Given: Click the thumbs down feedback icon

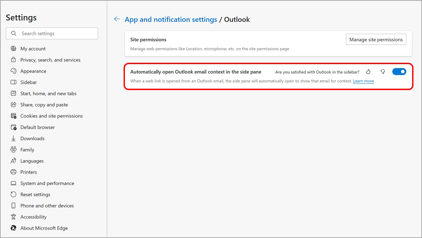Looking at the screenshot, I should pos(383,72).
